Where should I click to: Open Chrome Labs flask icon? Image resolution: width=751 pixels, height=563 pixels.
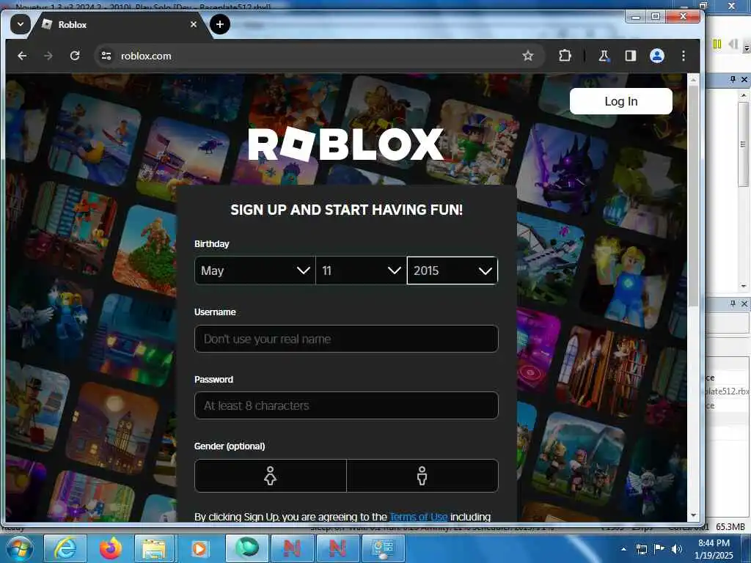[x=604, y=56]
